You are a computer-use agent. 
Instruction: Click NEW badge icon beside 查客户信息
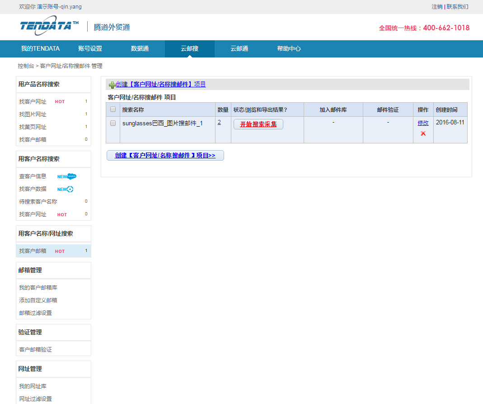click(67, 176)
